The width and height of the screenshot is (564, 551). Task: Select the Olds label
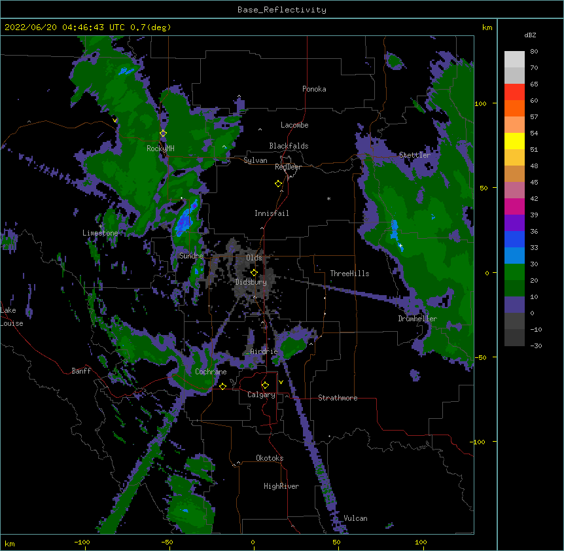(254, 258)
